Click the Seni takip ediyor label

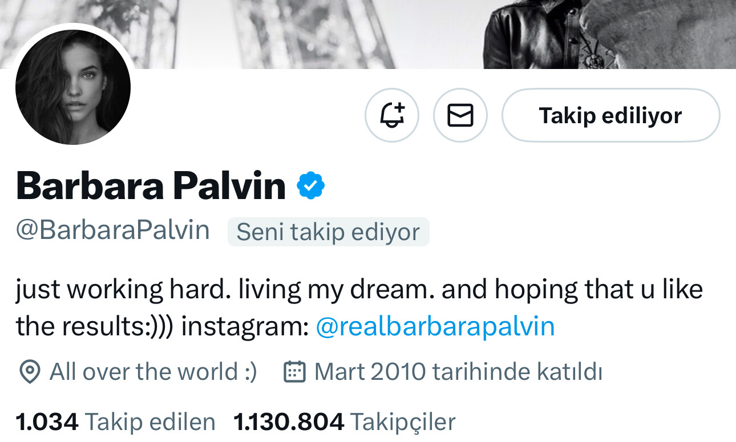click(x=328, y=232)
